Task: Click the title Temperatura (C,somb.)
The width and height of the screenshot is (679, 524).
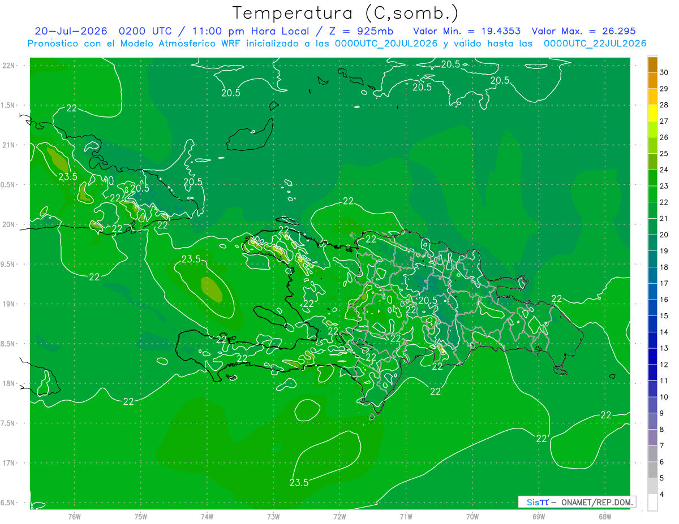Action: (345, 12)
